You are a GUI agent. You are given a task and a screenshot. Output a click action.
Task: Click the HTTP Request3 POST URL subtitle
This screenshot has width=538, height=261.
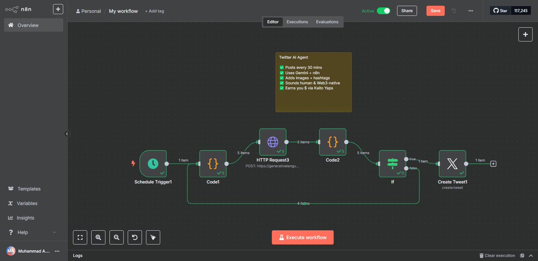click(273, 166)
